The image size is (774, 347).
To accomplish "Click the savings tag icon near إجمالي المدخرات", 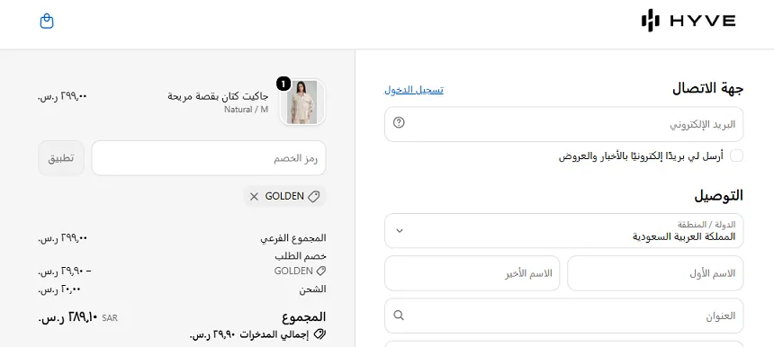I will tap(319, 334).
